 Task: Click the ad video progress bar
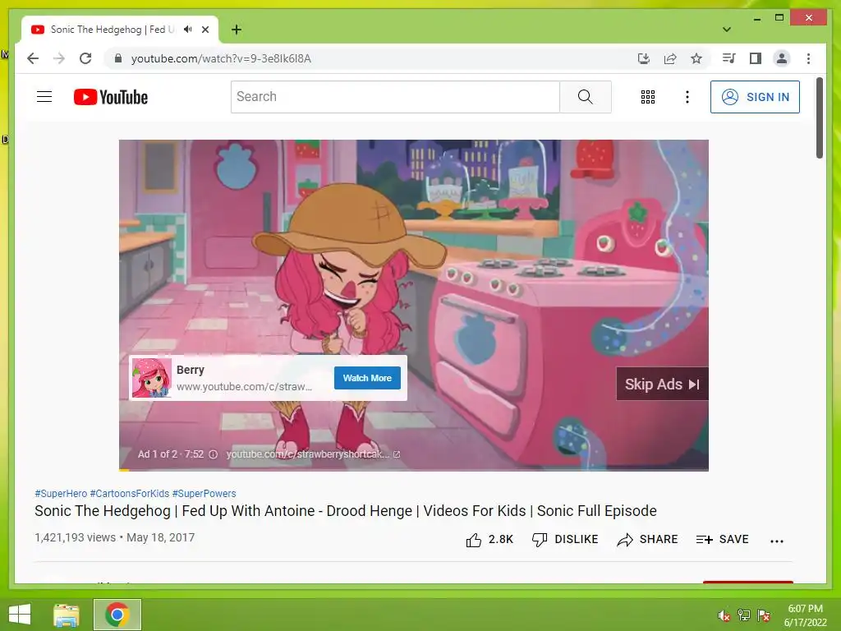pos(414,469)
